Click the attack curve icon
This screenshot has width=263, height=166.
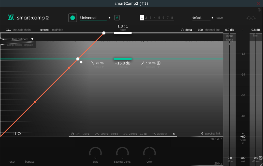(x=92, y=63)
